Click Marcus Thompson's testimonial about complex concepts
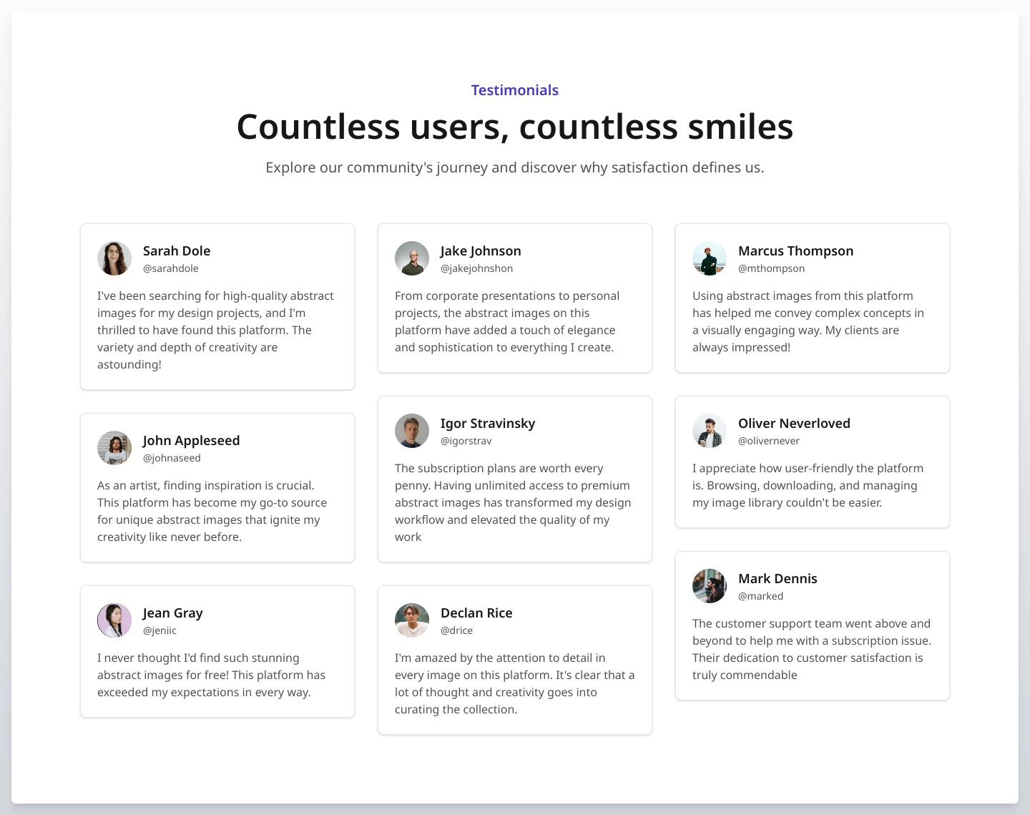Viewport: 1030px width, 815px height. pyautogui.click(x=808, y=321)
